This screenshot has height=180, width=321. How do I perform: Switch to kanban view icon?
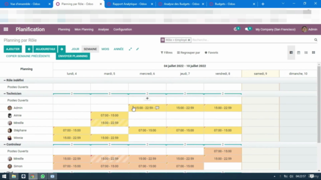313,52
